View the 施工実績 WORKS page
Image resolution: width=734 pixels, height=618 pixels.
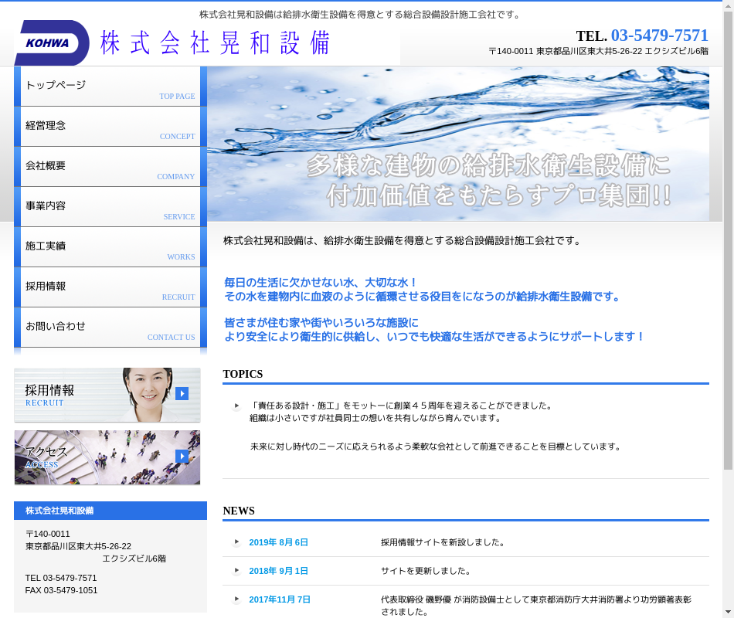(x=110, y=247)
